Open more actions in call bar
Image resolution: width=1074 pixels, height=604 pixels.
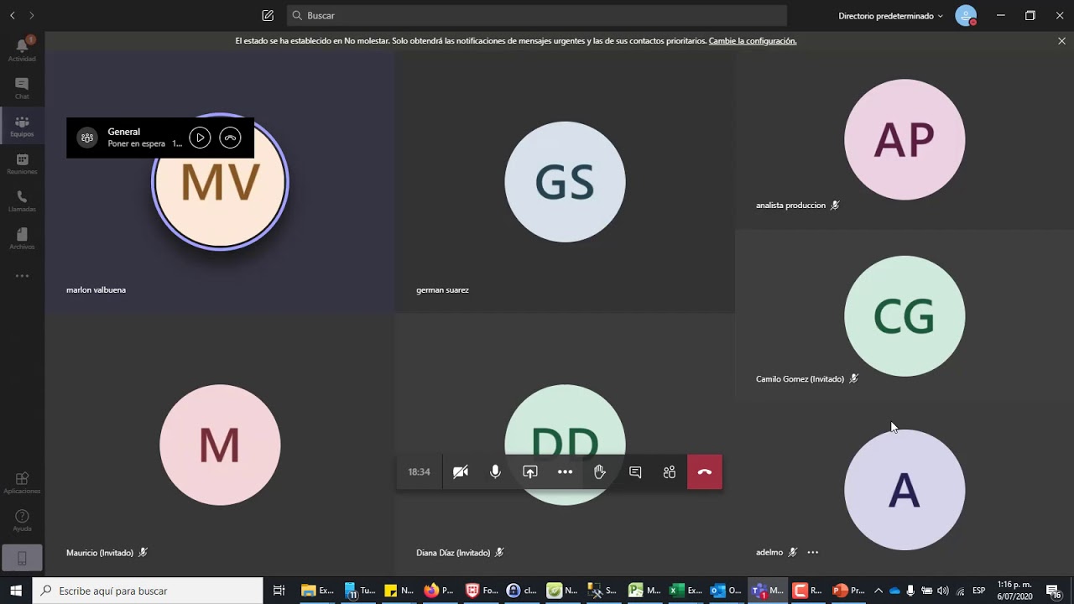click(565, 471)
